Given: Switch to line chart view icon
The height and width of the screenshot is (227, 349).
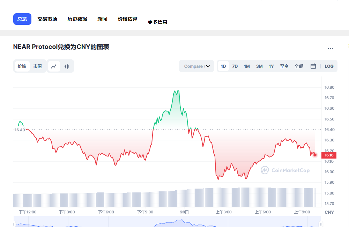Looking at the screenshot, I should [54, 66].
